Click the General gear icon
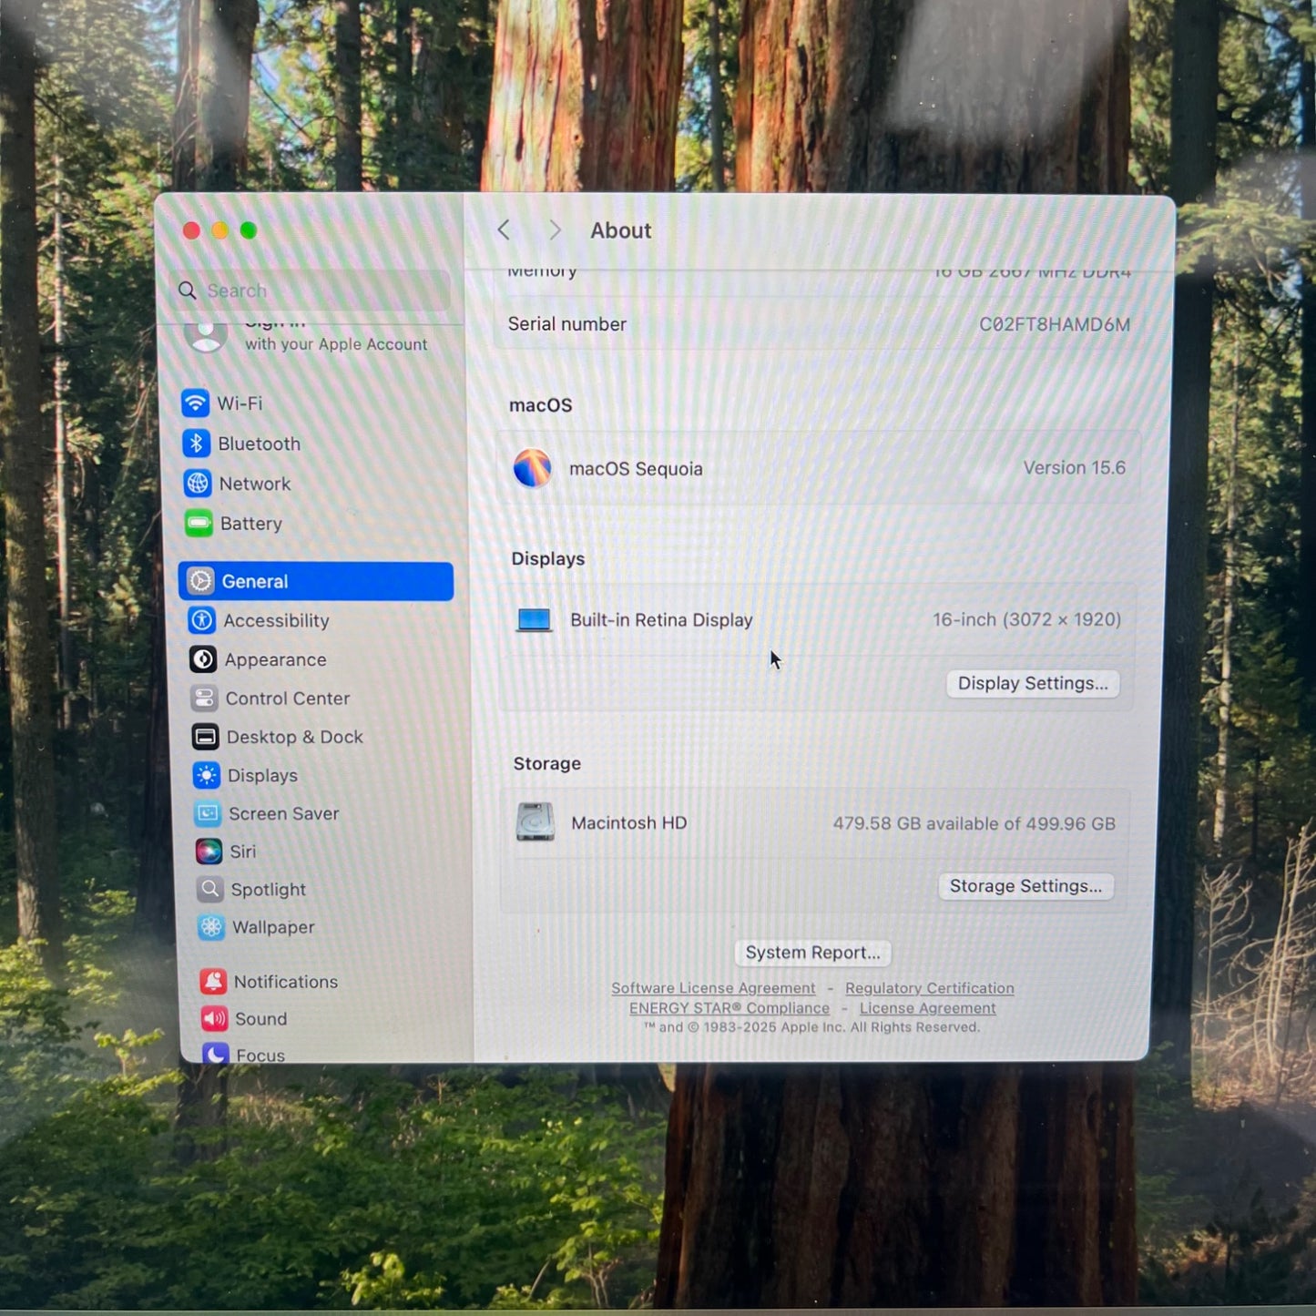This screenshot has height=1316, width=1316. [201, 581]
